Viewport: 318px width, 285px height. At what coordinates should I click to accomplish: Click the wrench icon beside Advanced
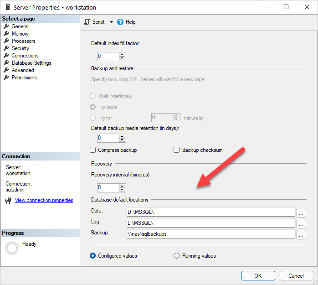pyautogui.click(x=6, y=70)
